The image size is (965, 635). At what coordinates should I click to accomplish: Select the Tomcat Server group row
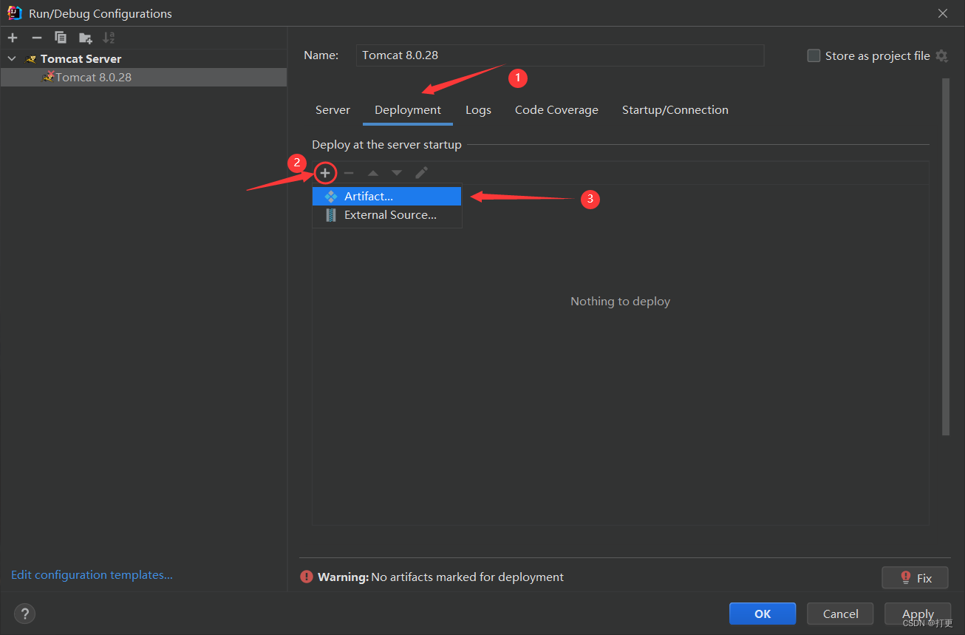click(143, 58)
